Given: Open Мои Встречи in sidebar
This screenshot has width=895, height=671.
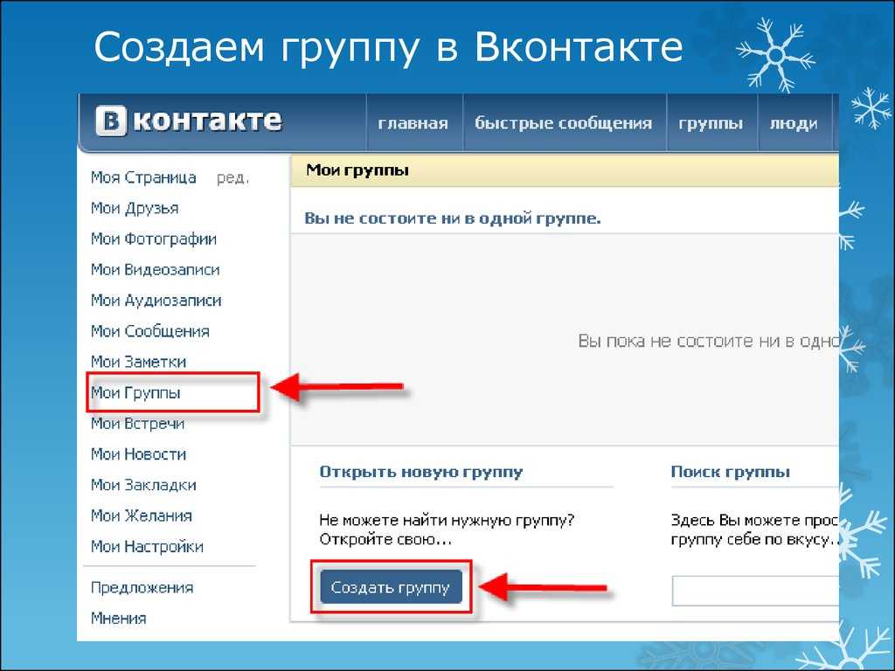Looking at the screenshot, I should tap(137, 424).
